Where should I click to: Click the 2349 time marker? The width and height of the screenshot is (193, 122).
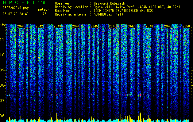(168, 26)
